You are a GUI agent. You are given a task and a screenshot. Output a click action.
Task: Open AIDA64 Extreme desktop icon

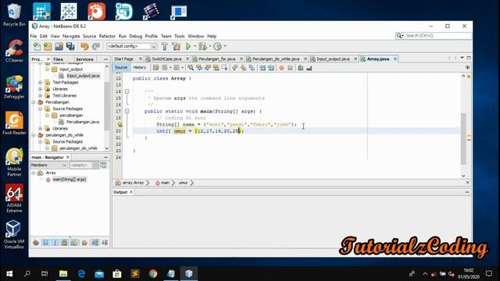coord(14,198)
